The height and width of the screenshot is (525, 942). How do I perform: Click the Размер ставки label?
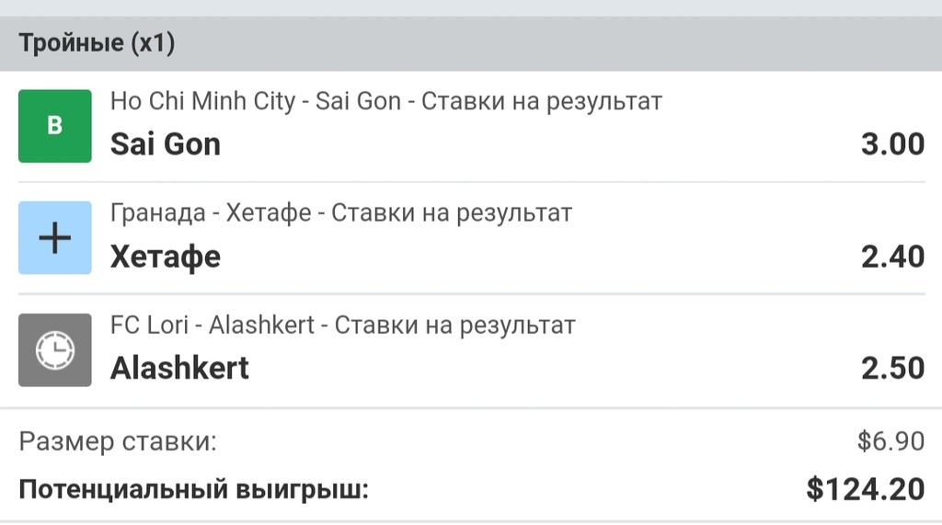pyautogui.click(x=118, y=441)
